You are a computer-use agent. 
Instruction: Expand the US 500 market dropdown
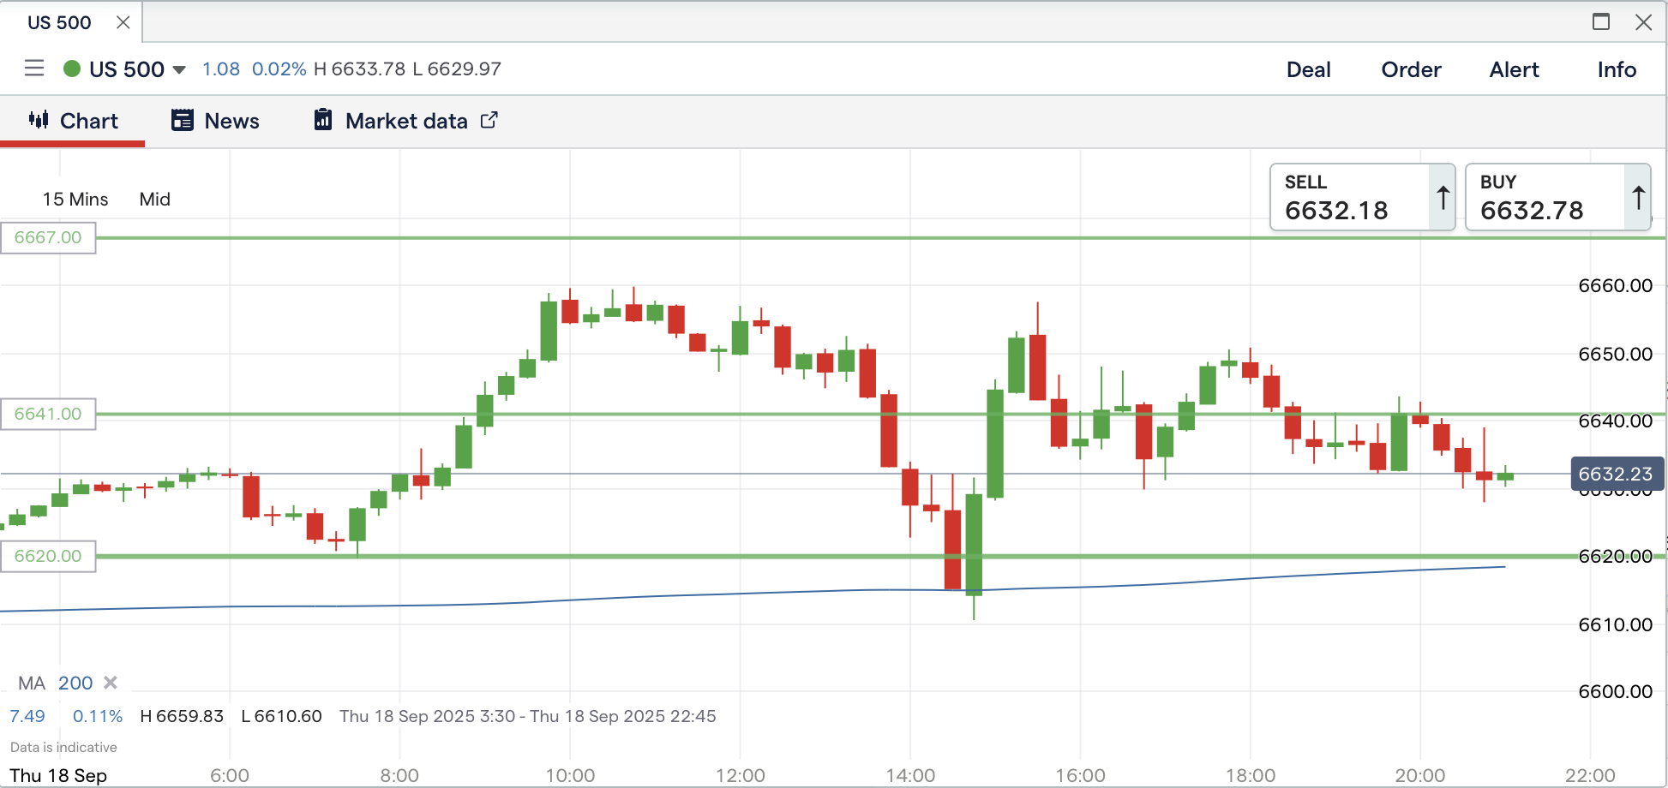(179, 69)
